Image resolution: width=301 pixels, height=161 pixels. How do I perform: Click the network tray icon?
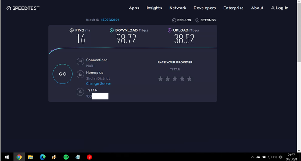click(270, 157)
